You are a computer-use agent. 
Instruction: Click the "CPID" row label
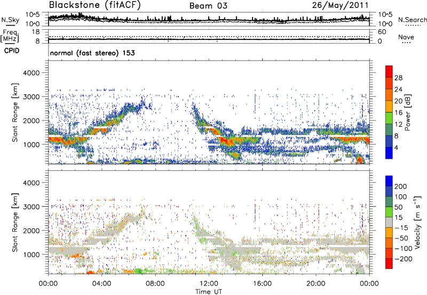(x=12, y=51)
